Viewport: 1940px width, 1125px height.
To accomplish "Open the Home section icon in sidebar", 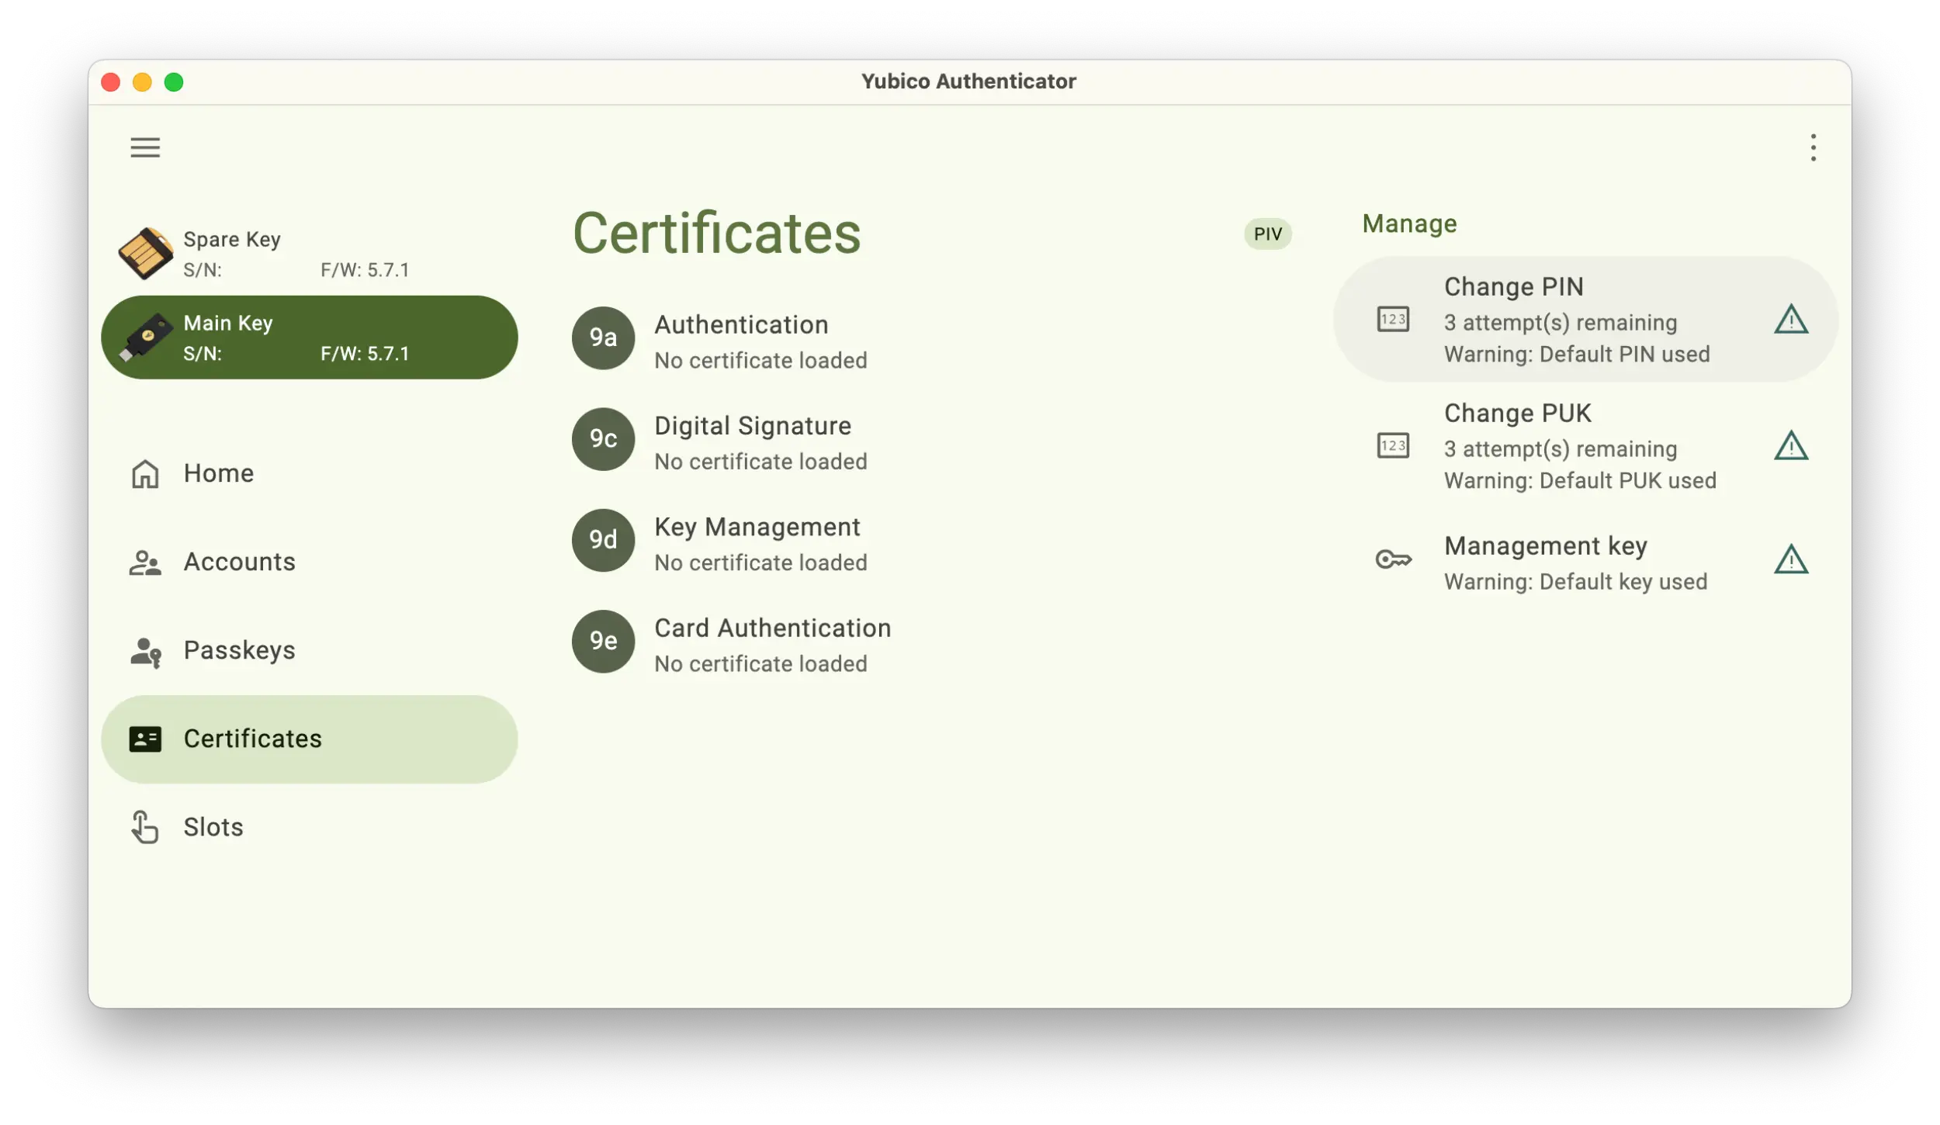I will 145,472.
